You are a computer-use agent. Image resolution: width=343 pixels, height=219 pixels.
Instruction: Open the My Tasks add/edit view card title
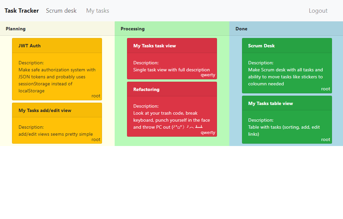click(45, 110)
